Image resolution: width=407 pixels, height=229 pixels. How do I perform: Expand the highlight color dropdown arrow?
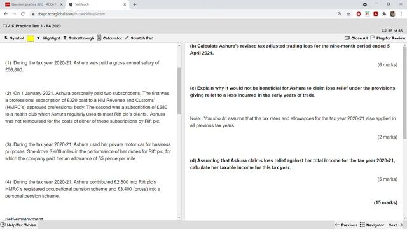coord(38,38)
